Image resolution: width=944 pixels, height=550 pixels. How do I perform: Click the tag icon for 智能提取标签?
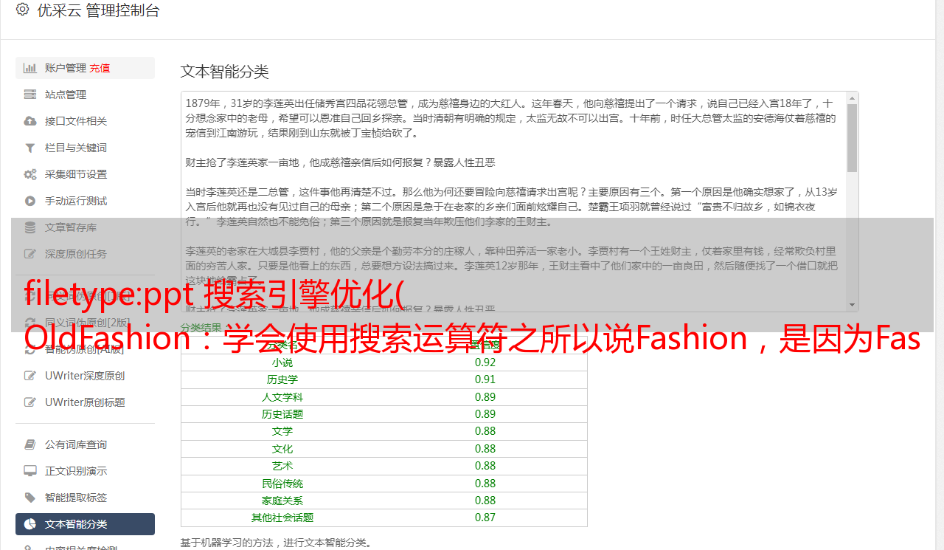pyautogui.click(x=30, y=498)
